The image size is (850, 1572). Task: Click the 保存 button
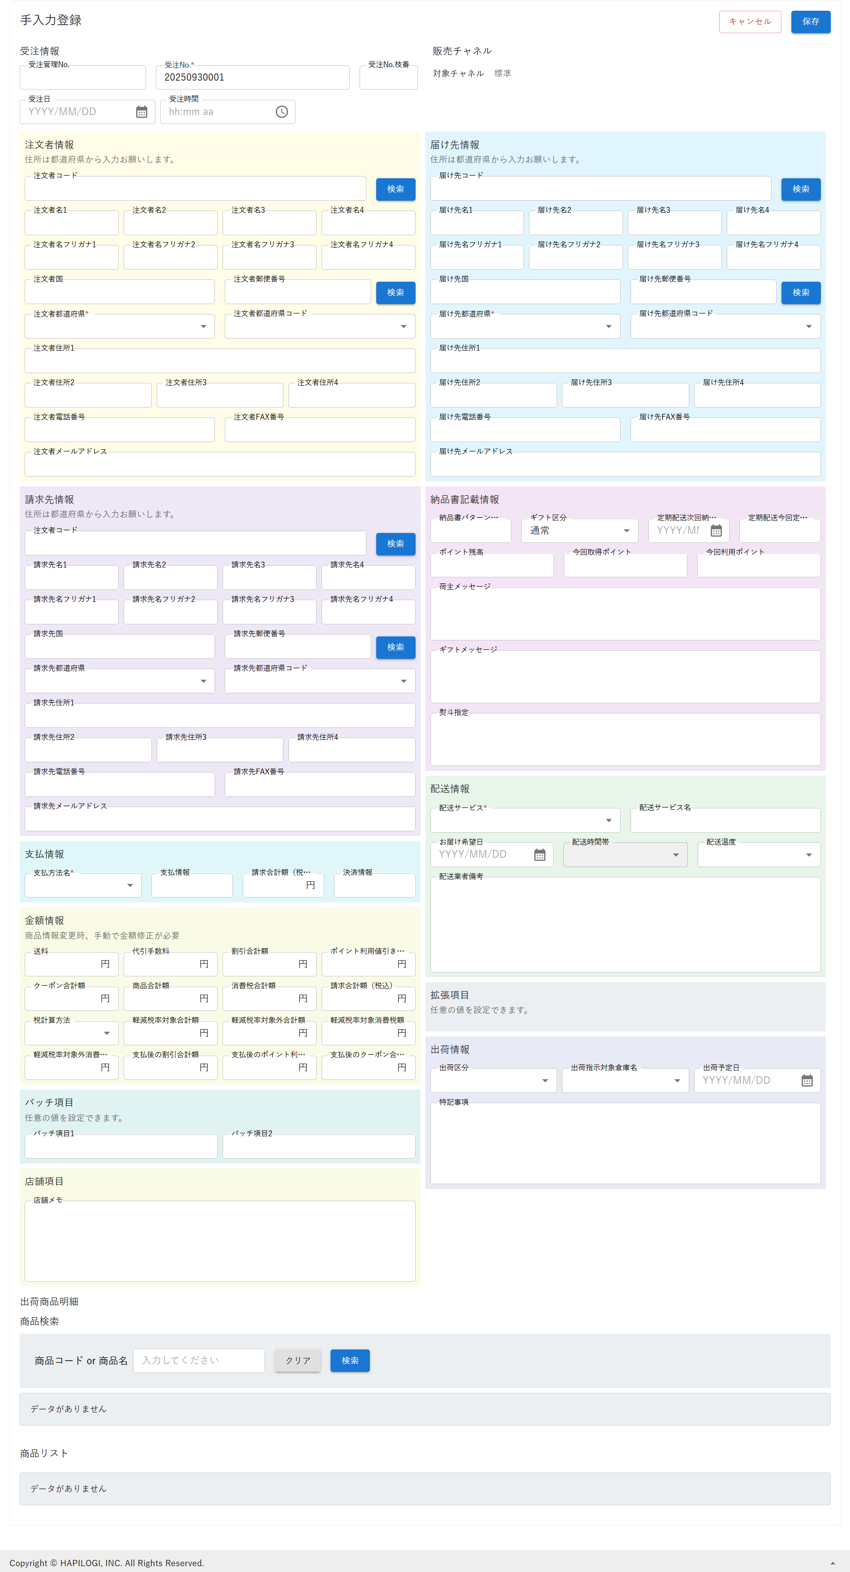point(810,22)
